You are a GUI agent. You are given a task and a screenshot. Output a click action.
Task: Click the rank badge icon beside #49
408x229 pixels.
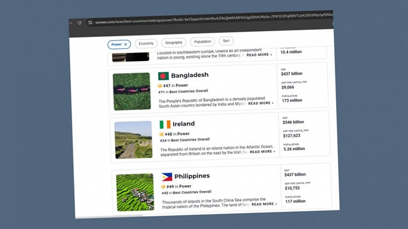click(x=163, y=186)
